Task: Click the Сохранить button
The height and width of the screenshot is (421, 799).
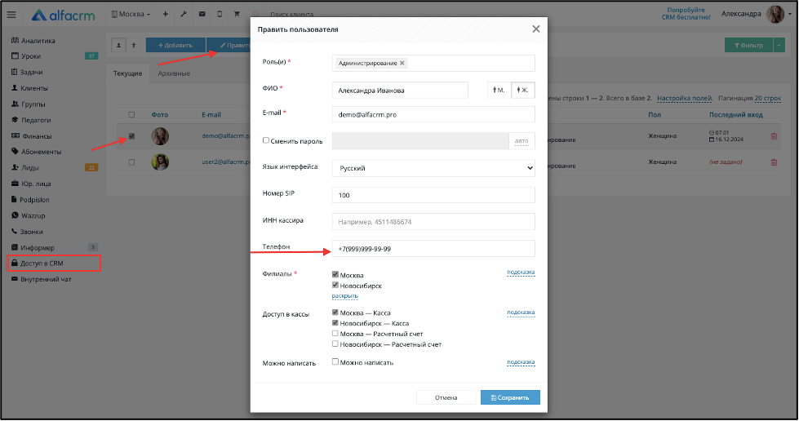Action: tap(510, 397)
